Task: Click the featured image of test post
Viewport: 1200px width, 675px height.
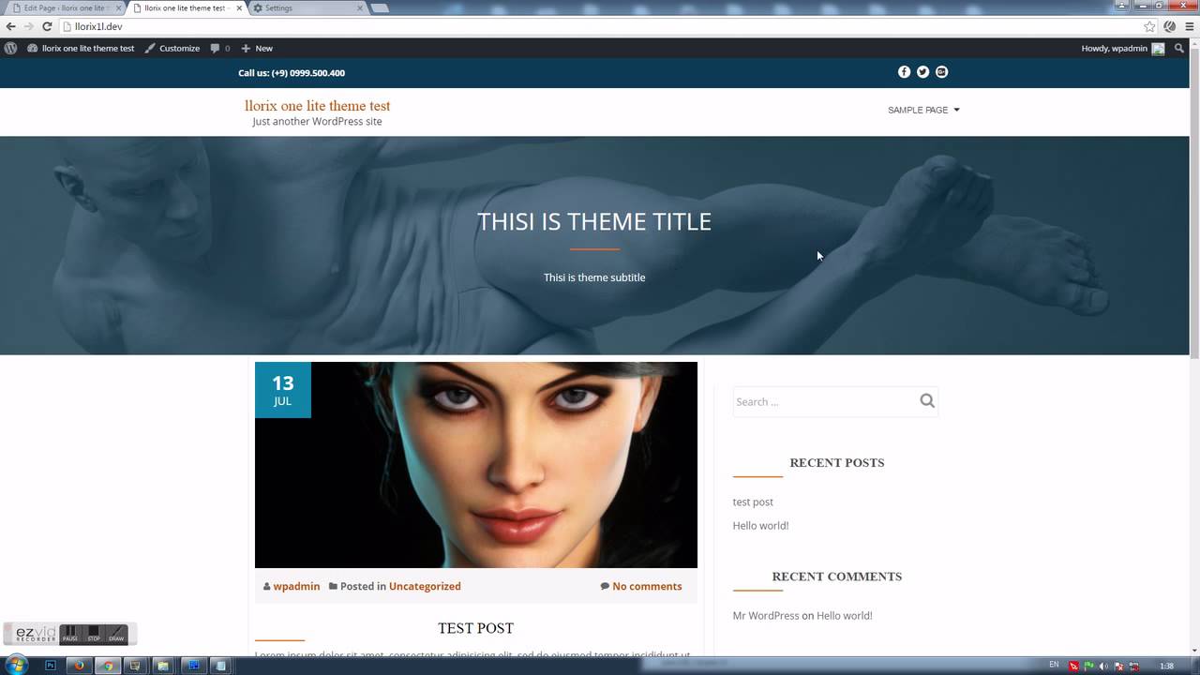Action: [476, 465]
